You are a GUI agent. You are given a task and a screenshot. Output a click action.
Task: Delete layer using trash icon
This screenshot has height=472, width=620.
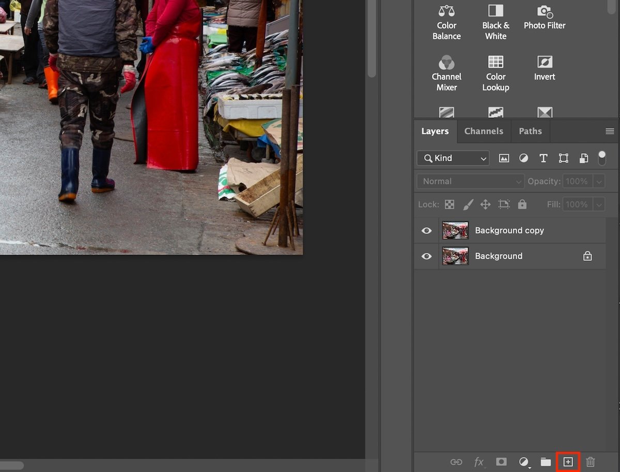coord(590,462)
